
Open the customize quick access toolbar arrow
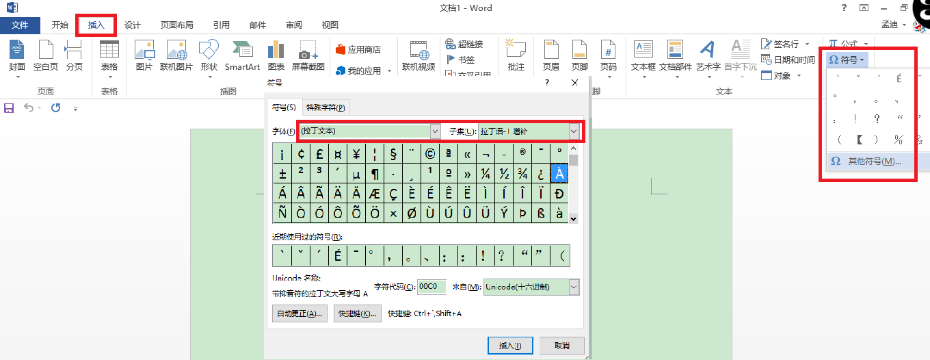point(75,108)
